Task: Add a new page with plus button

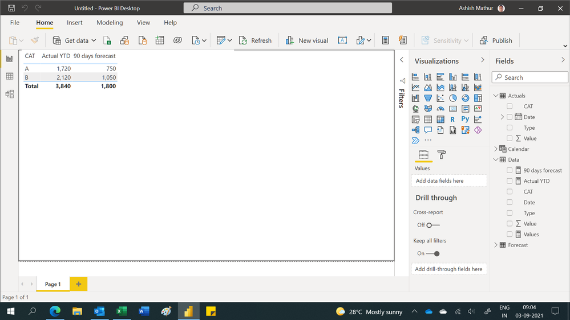Action: (x=79, y=284)
